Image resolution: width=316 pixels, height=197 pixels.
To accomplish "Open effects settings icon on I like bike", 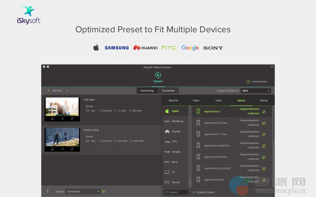I will click(72, 119).
